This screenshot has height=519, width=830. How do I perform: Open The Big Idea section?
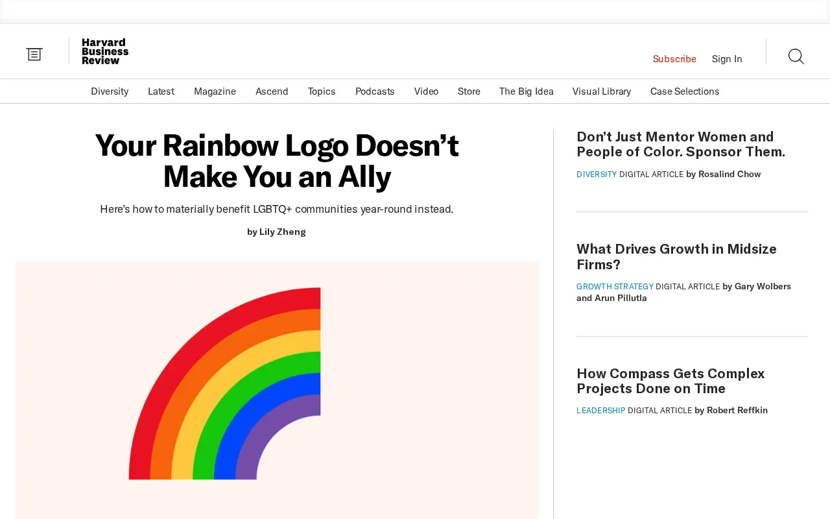tap(527, 91)
